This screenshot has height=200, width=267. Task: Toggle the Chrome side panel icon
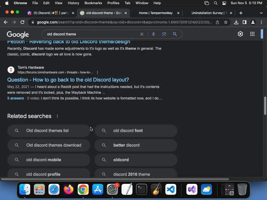coord(245,22)
